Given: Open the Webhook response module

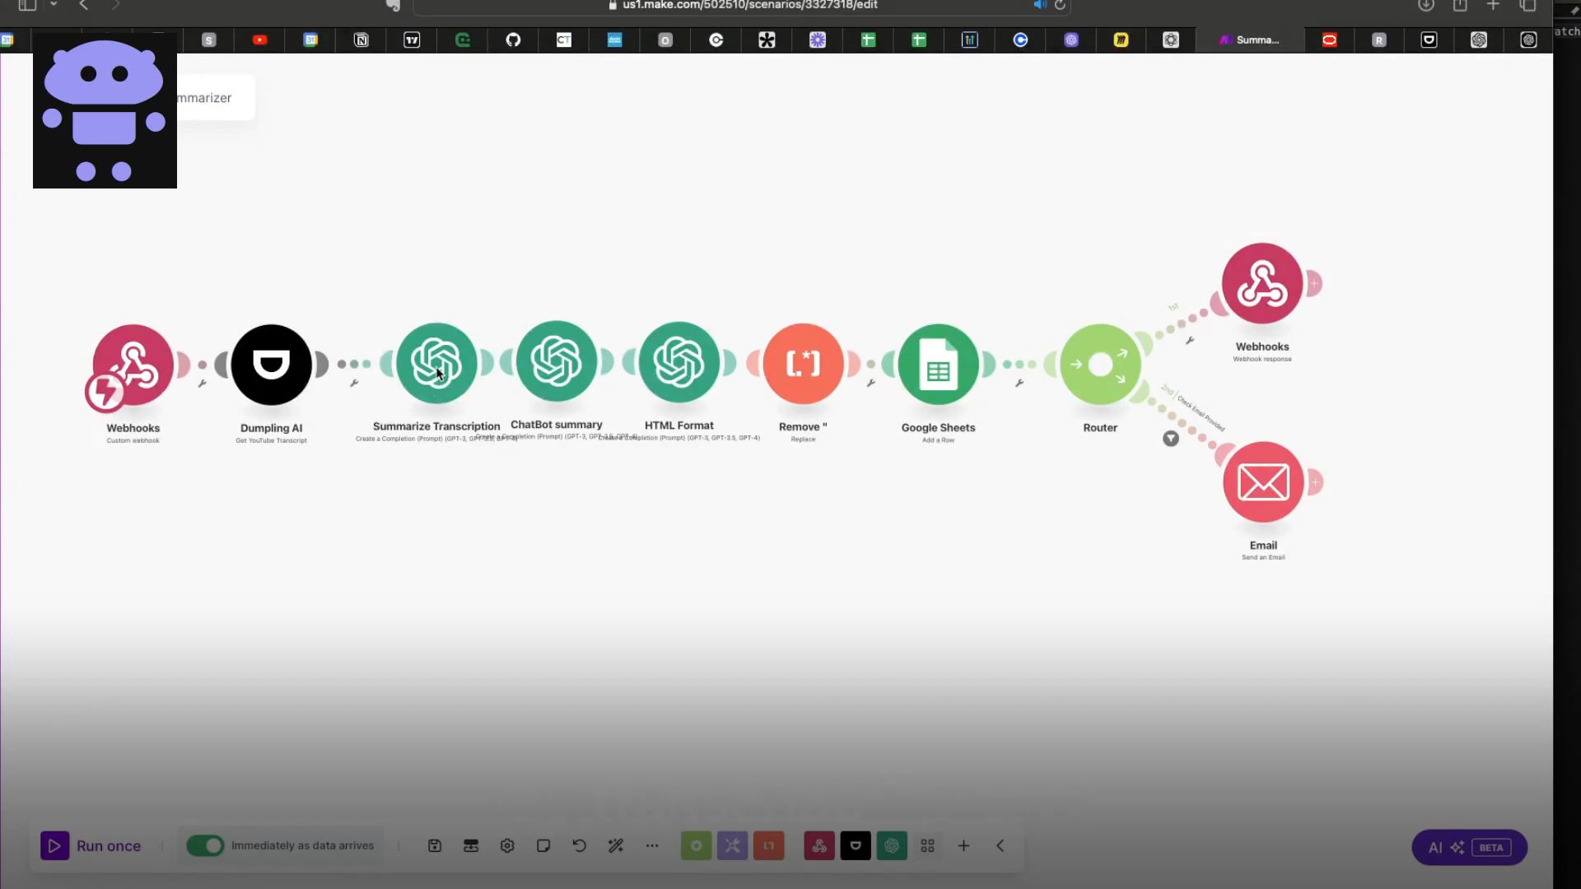Looking at the screenshot, I should [x=1262, y=283].
